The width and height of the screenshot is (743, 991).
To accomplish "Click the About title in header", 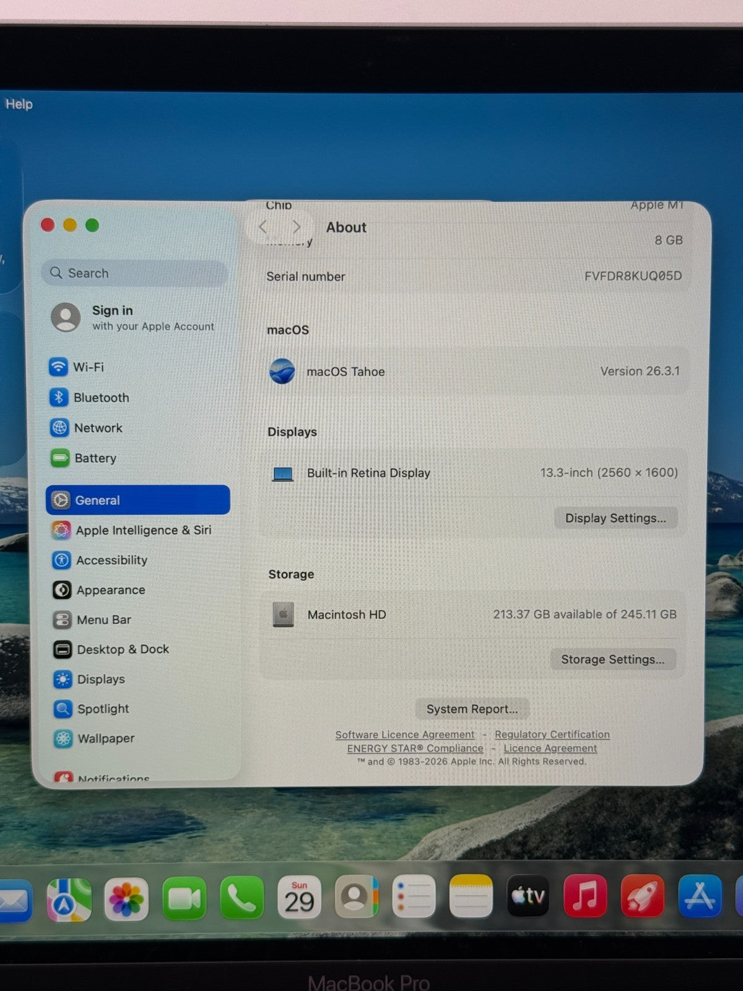I will coord(346,227).
